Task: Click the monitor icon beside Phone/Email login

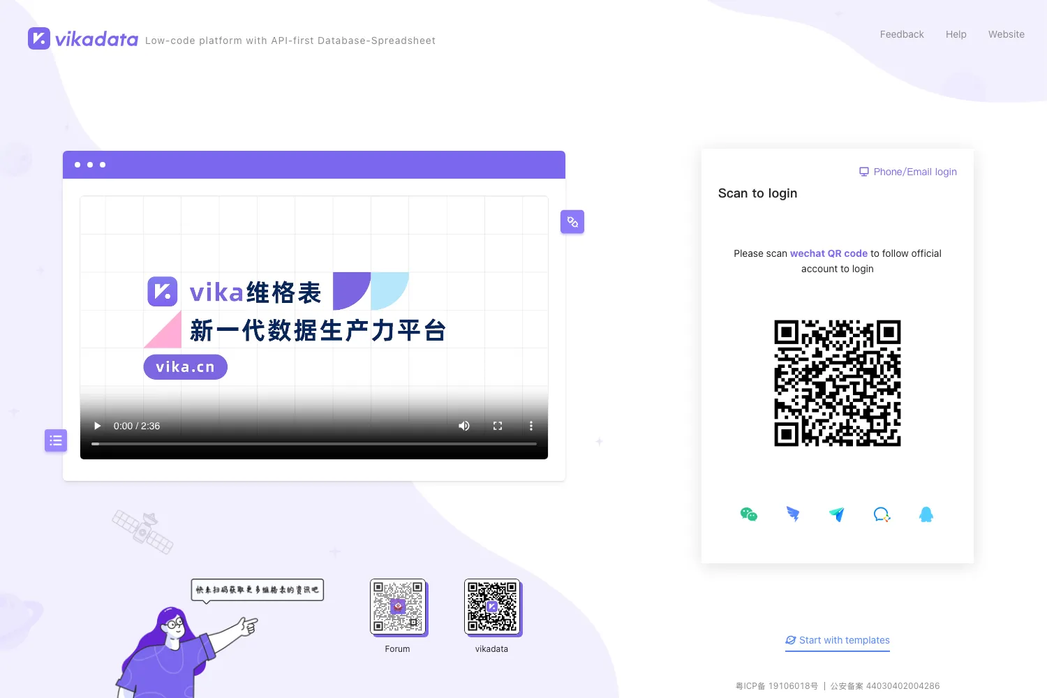Action: 864,172
